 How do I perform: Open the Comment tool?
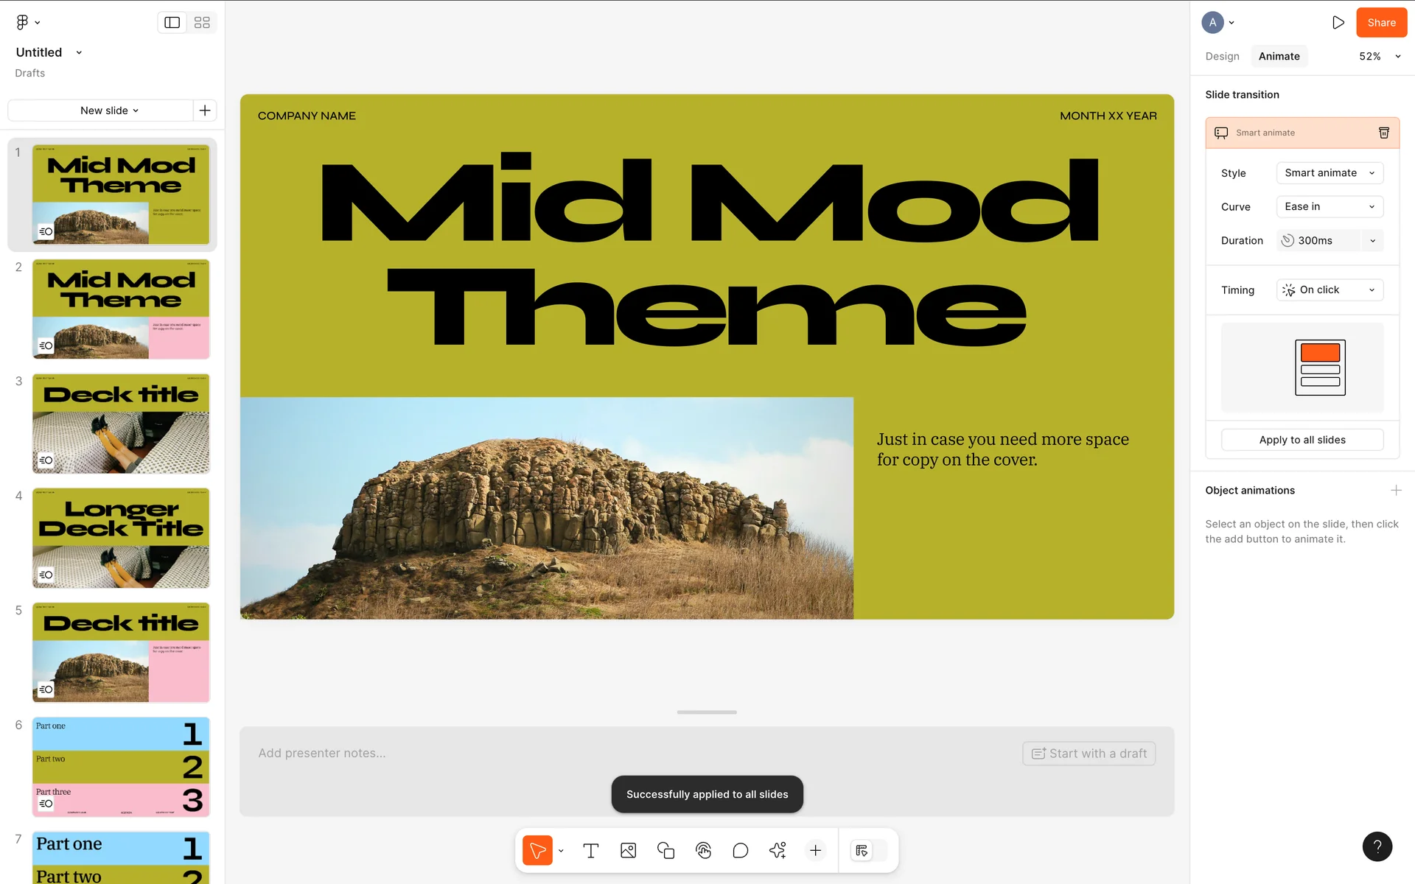click(x=741, y=851)
